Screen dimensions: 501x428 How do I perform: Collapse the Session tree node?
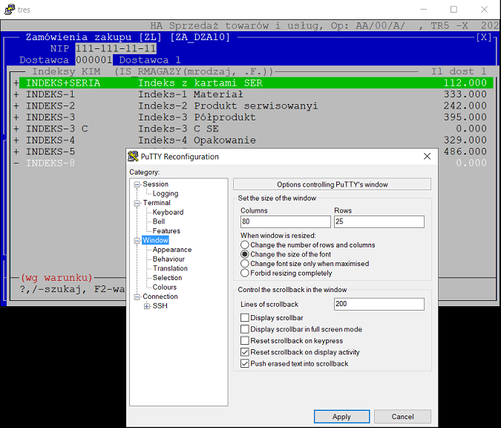[137, 184]
